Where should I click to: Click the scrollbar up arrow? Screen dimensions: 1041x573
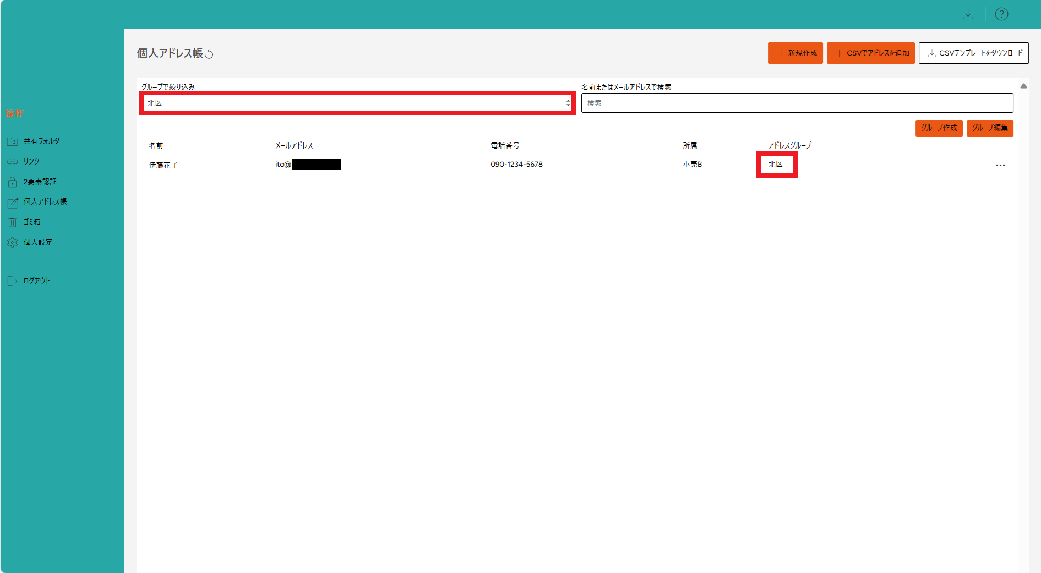tap(1023, 86)
